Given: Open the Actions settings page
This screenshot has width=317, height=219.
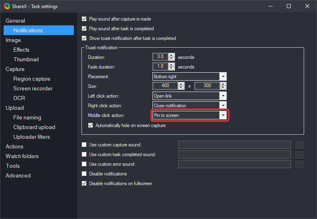Looking at the screenshot, I should click(x=15, y=147).
